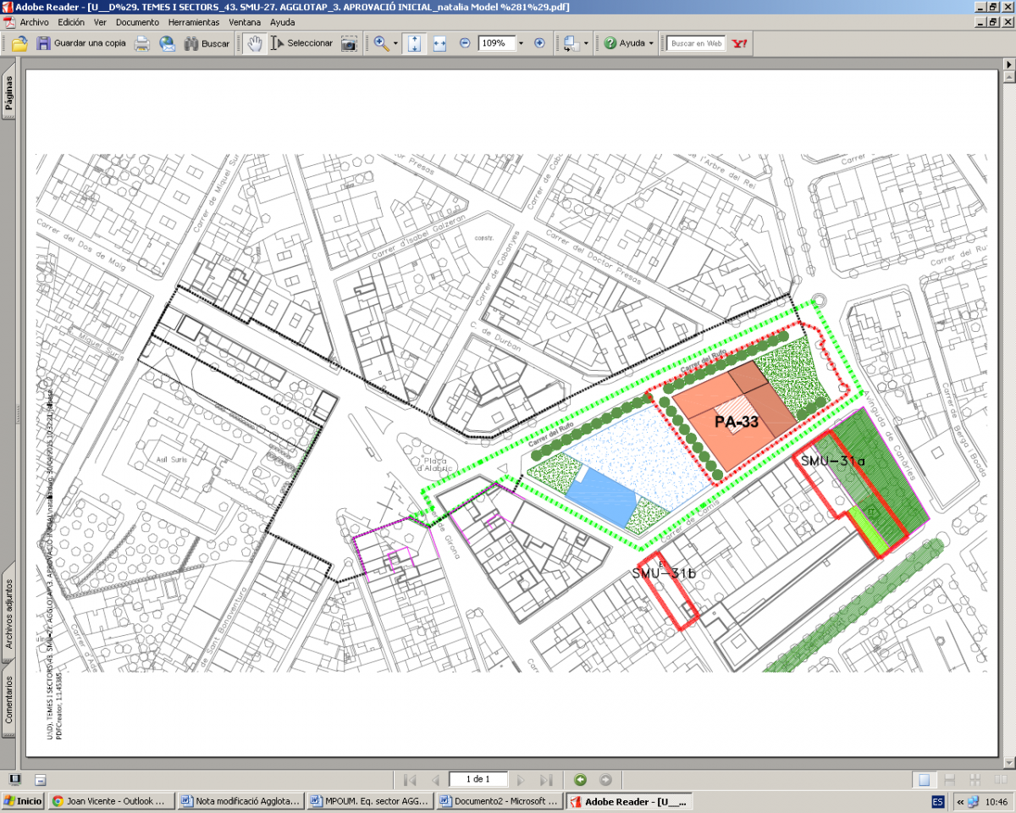The width and height of the screenshot is (1016, 813).
Task: Toggle Fit Page height view
Action: click(414, 43)
